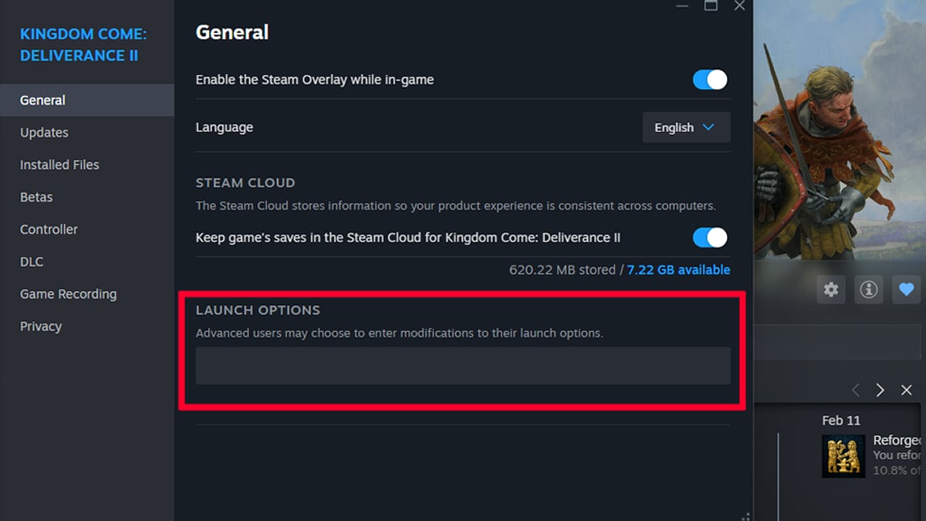
Task: Open Controller settings in the sidebar
Action: 49,229
